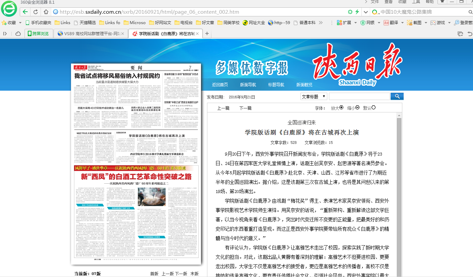Open the 截图 screenshot tool
Viewport: 473px width, 277px height.
pyautogui.click(x=414, y=23)
